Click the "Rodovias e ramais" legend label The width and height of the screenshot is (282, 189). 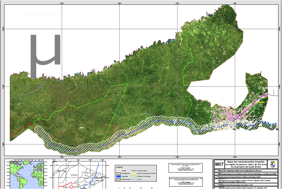pos(142,171)
